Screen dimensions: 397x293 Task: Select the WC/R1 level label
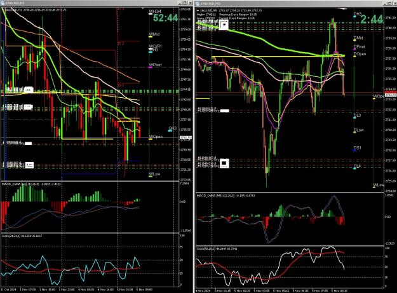(155, 46)
